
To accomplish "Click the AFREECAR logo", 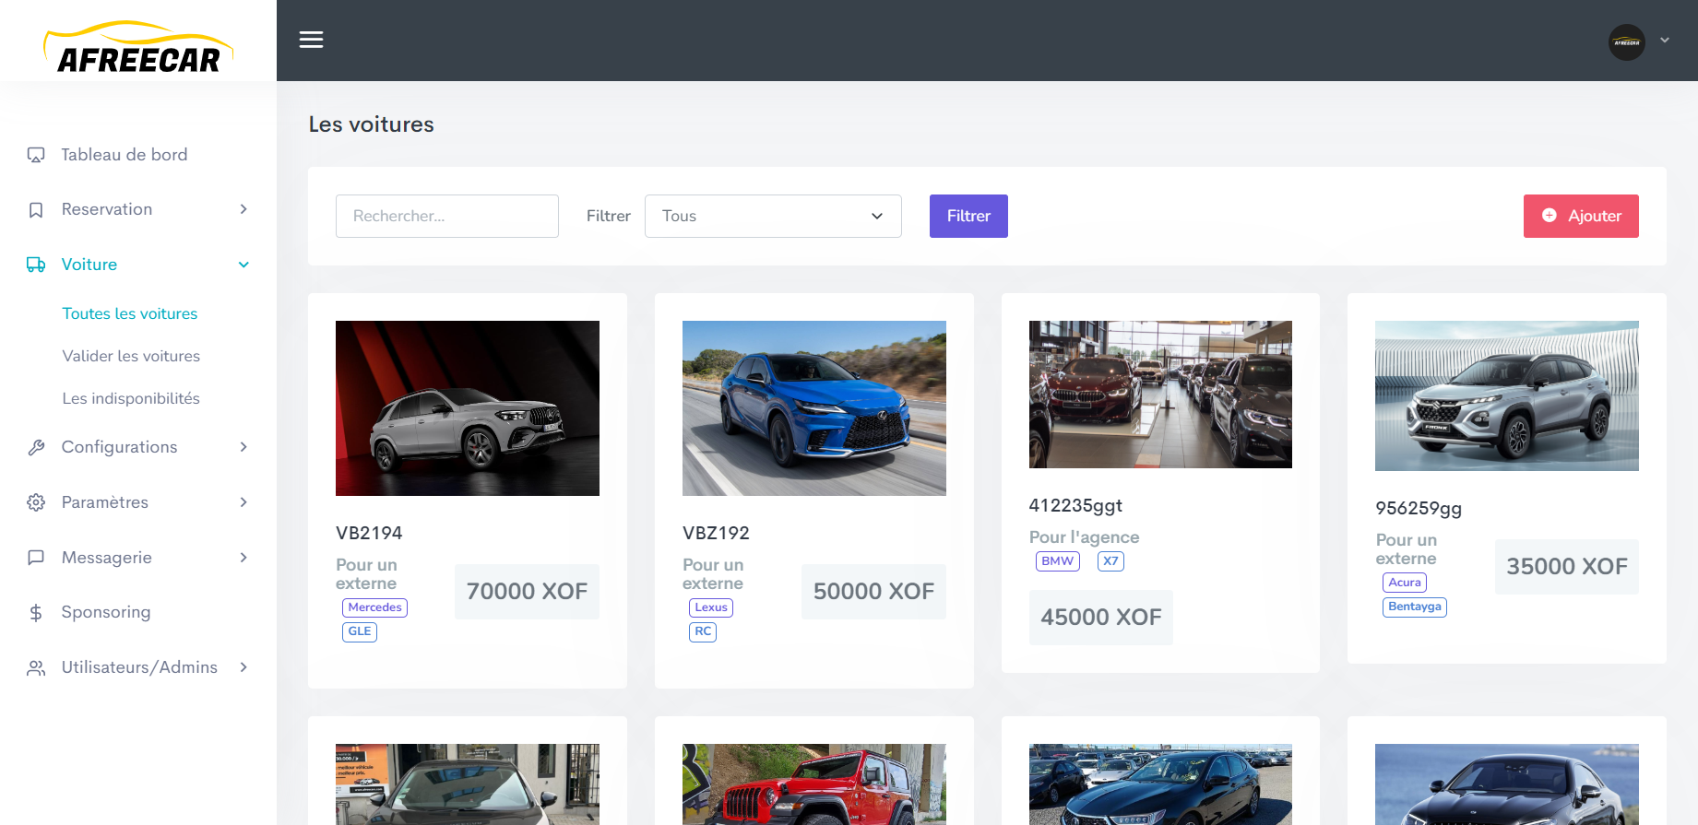I will pyautogui.click(x=138, y=48).
